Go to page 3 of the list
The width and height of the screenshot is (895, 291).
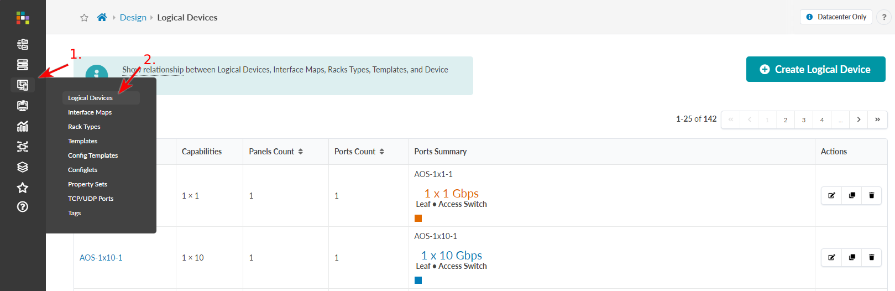click(x=804, y=120)
